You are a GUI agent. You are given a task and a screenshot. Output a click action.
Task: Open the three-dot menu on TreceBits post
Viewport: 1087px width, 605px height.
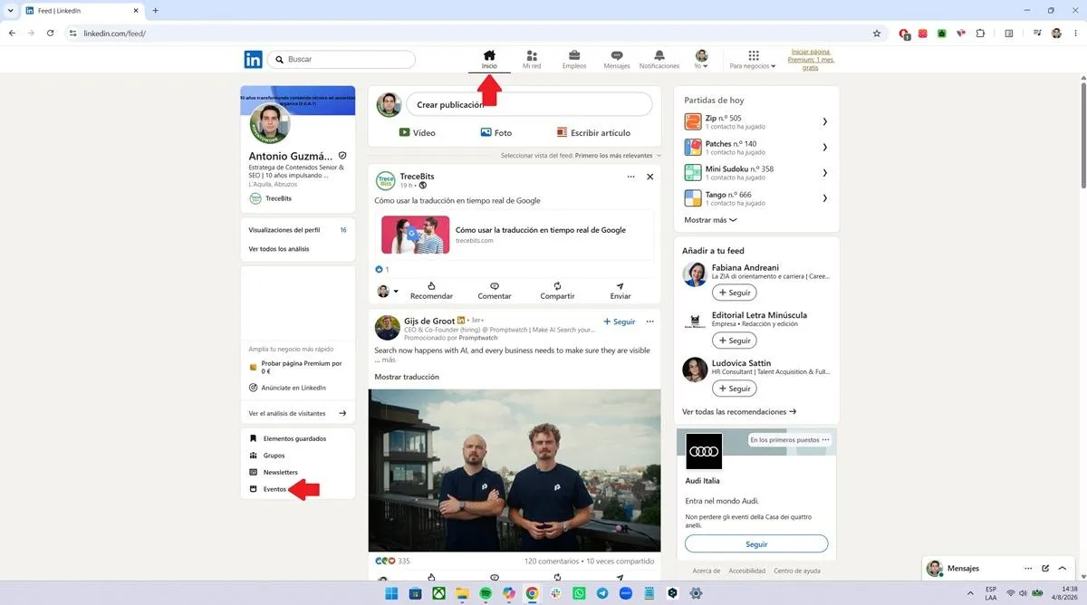(630, 177)
